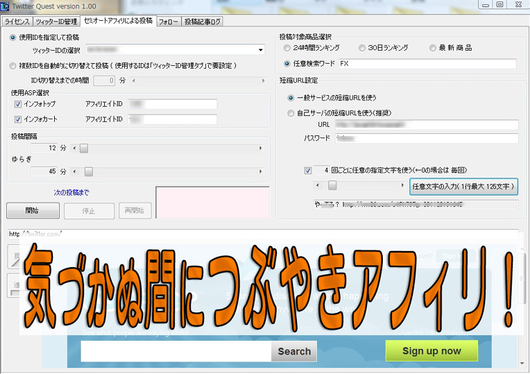
Task: Click left arrow of 指定文字 frequency slider
Action: click(x=318, y=185)
